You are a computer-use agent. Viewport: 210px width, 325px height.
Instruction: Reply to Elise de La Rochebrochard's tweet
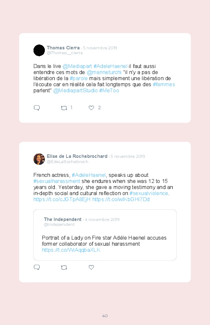pos(37,268)
